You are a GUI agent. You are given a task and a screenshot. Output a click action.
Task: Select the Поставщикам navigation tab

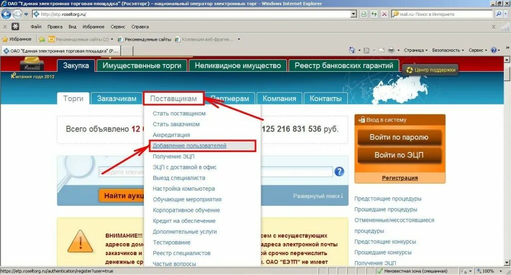[x=173, y=98]
